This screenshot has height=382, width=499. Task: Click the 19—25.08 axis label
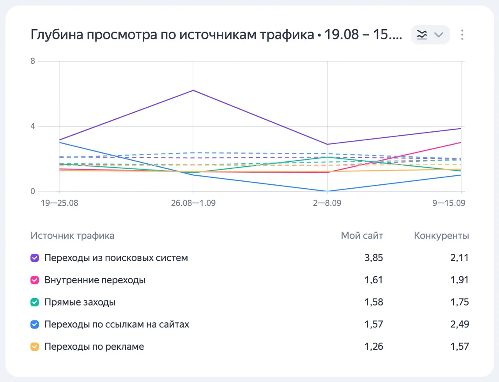[x=59, y=203]
